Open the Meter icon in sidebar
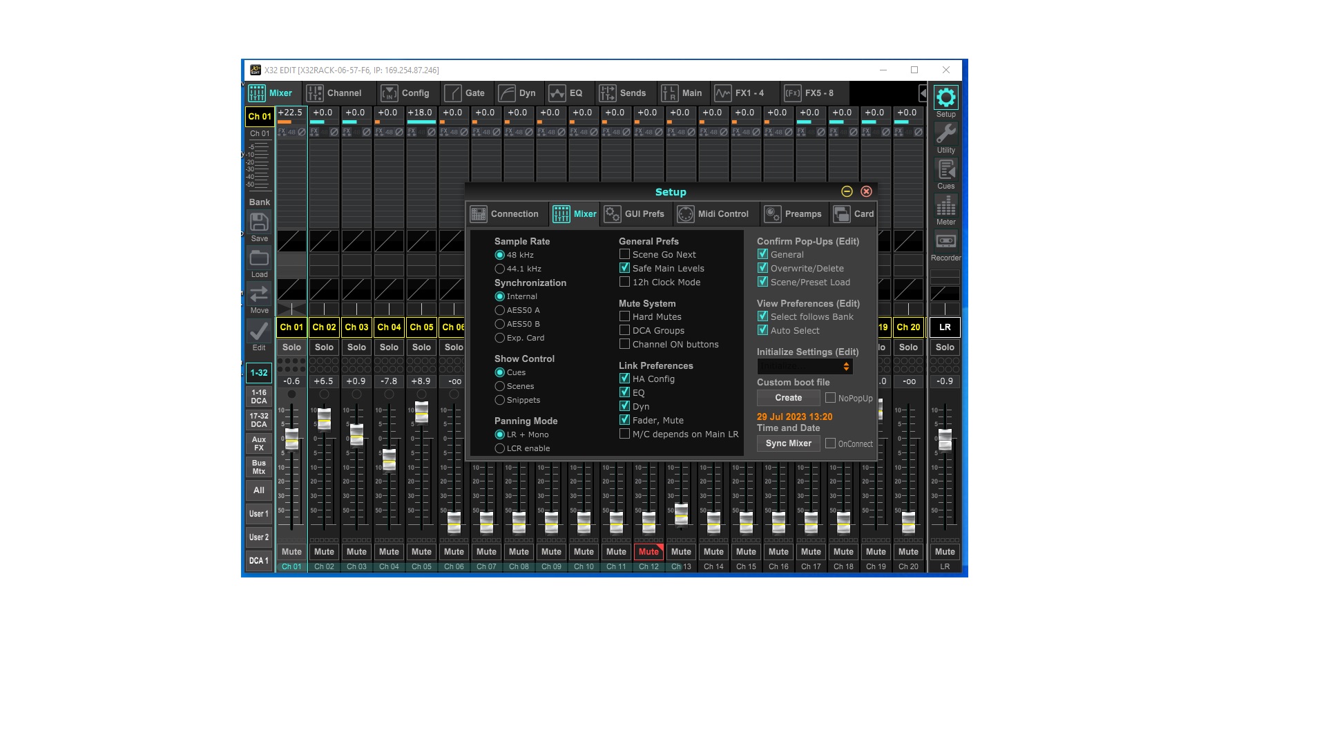This screenshot has height=746, width=1326. pos(945,206)
